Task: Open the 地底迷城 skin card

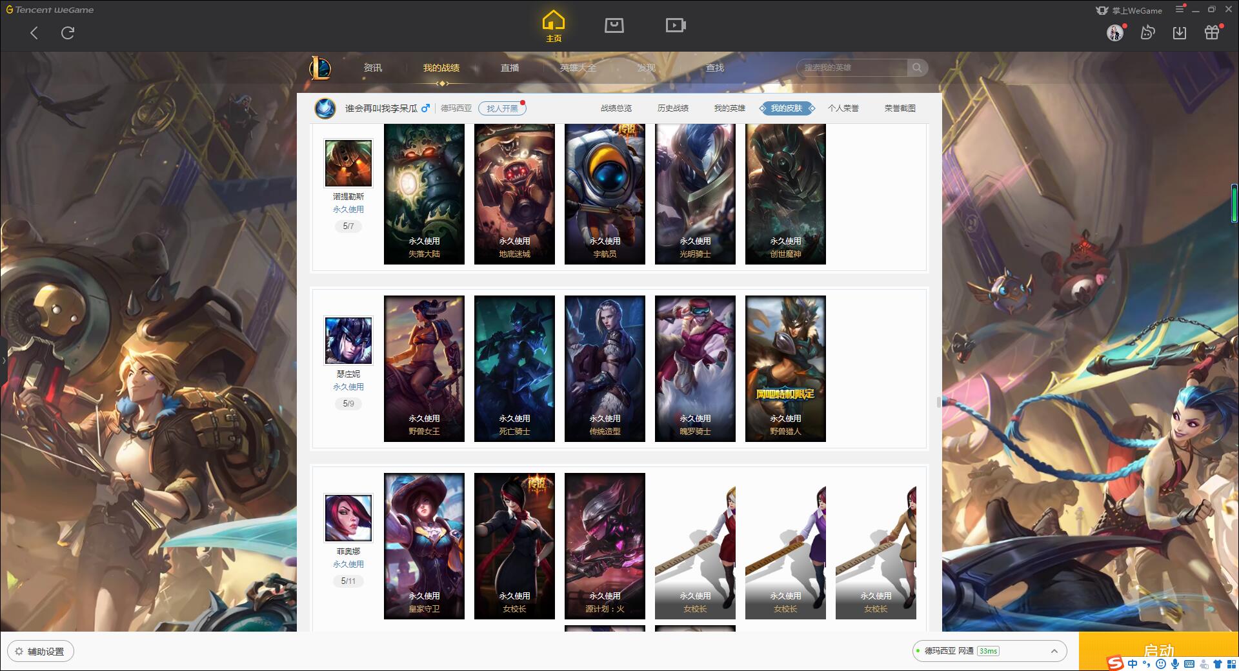Action: (x=514, y=194)
